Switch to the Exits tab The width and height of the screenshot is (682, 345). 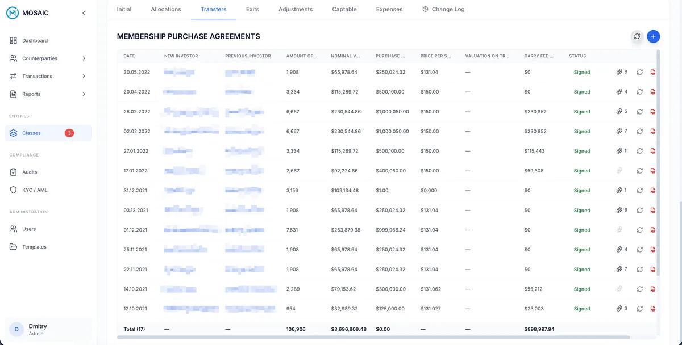point(252,9)
